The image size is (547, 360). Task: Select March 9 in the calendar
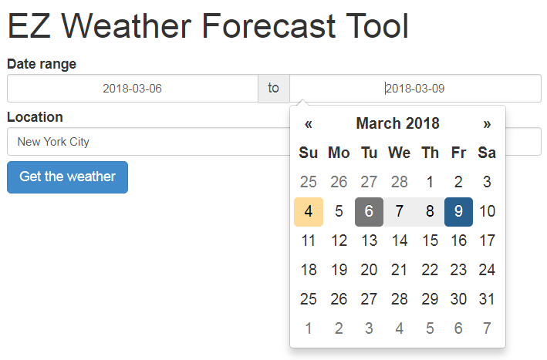[x=458, y=211]
